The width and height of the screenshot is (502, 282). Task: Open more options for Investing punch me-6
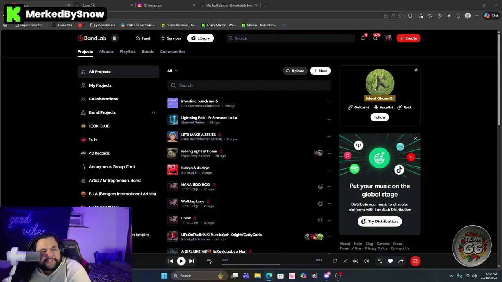coord(329,103)
